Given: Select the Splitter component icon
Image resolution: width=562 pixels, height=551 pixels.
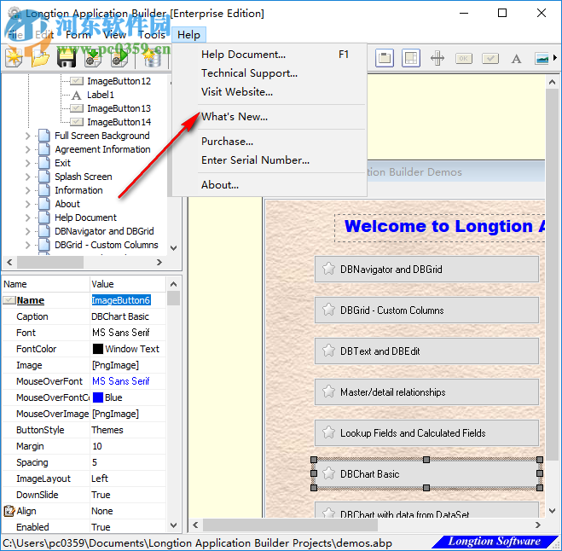Looking at the screenshot, I should [437, 58].
